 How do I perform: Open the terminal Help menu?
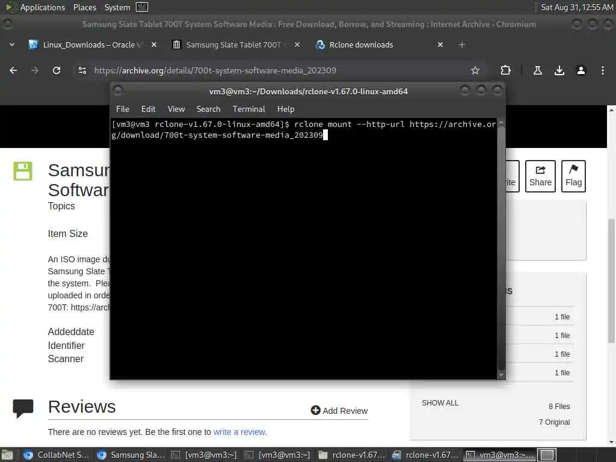click(286, 109)
